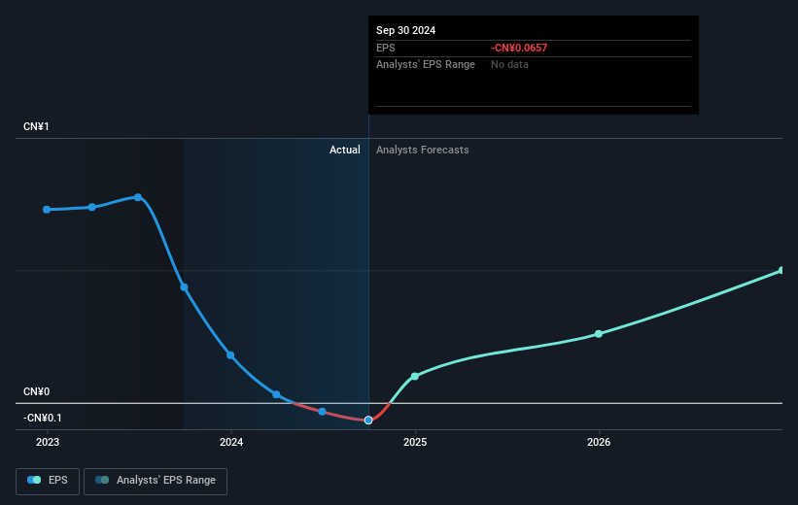Select the forecast point at 2025
Image resolution: width=798 pixels, height=505 pixels.
pos(415,377)
